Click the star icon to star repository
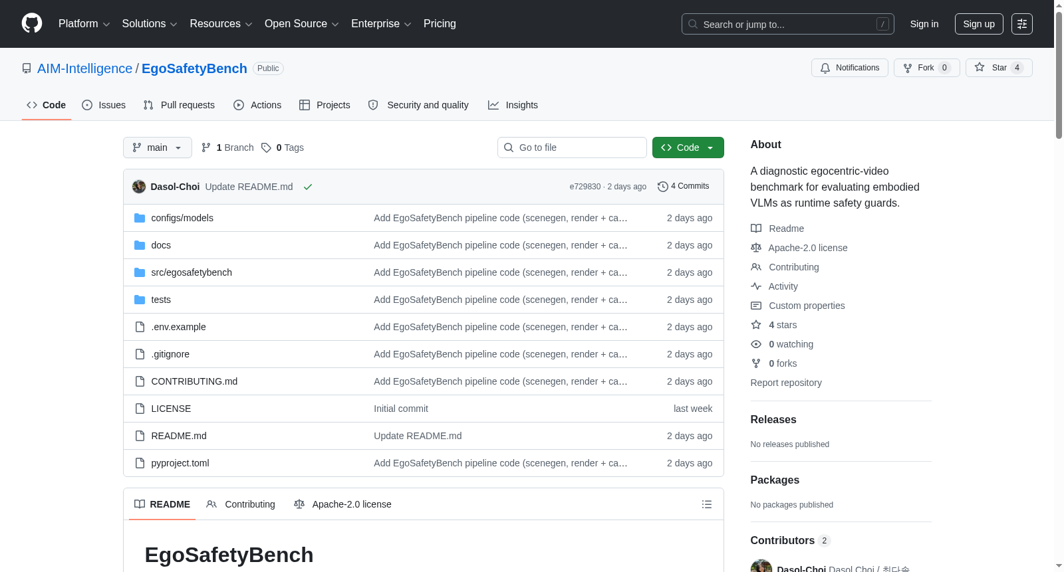This screenshot has width=1064, height=572. point(980,67)
